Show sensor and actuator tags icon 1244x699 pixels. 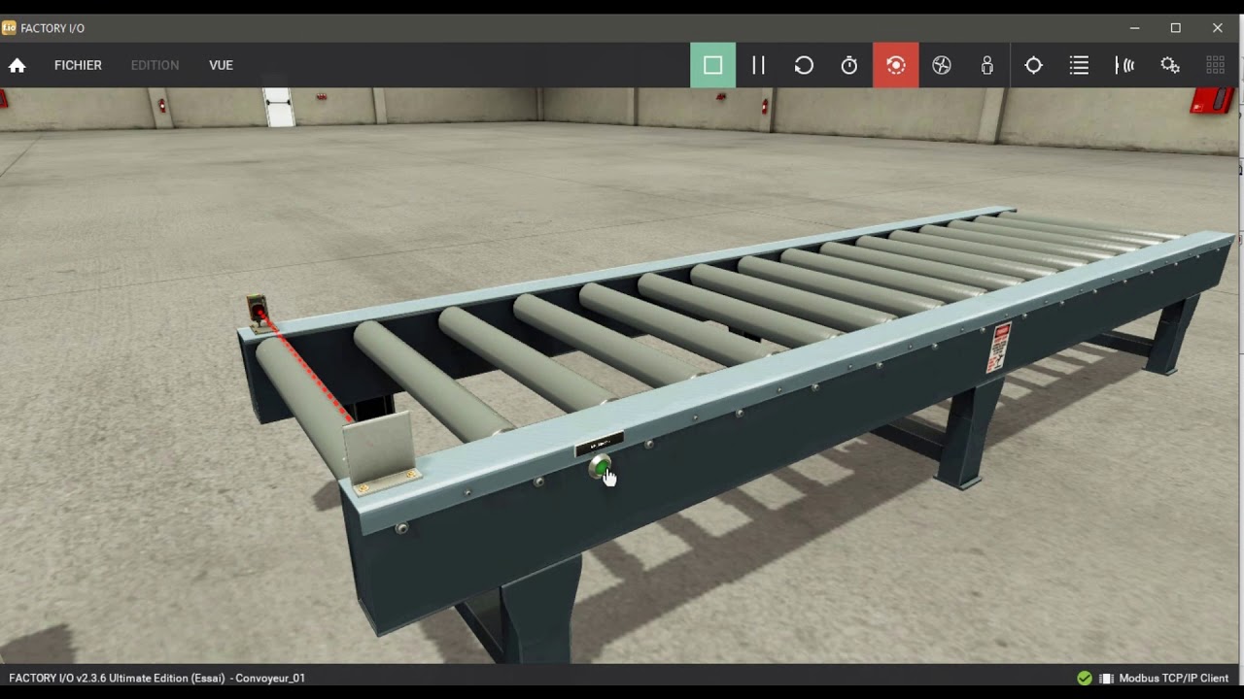1124,65
